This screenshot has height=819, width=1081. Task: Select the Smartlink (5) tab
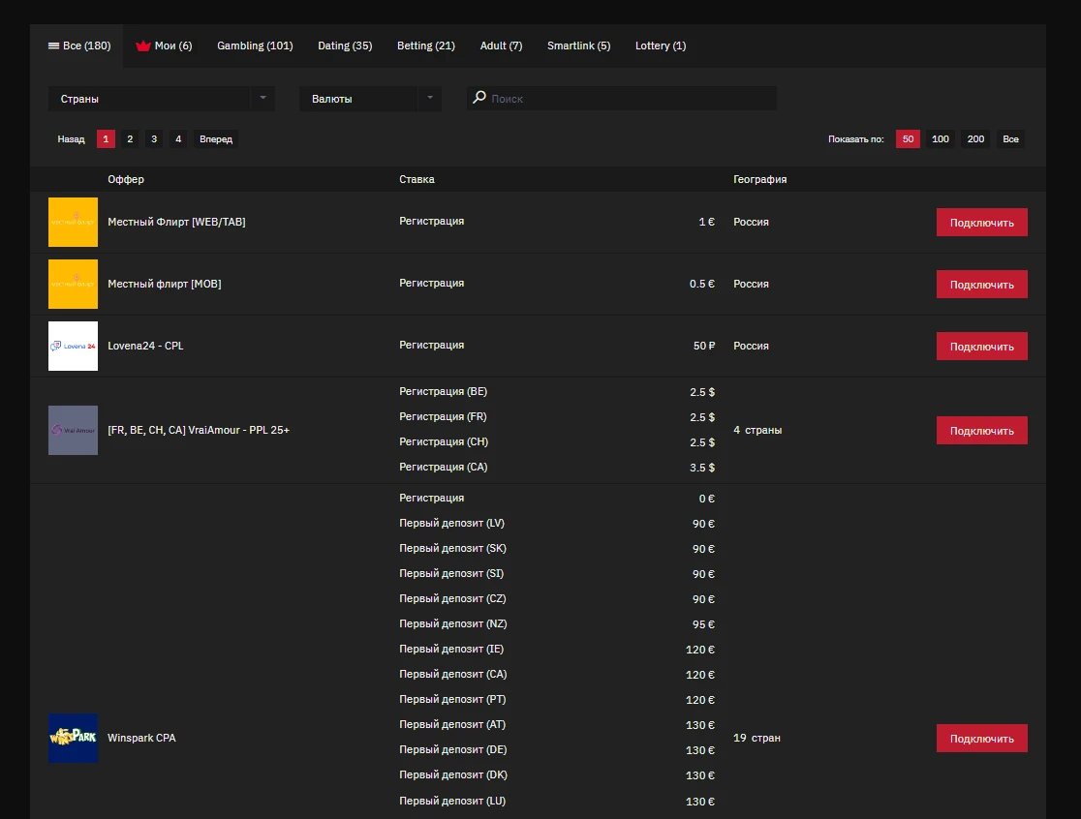point(578,45)
